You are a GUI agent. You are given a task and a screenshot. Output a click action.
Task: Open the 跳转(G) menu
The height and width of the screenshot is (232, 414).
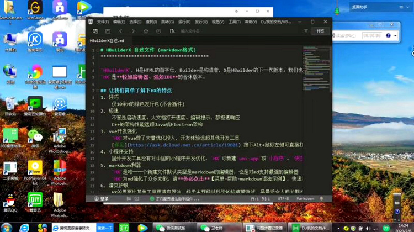(x=167, y=22)
